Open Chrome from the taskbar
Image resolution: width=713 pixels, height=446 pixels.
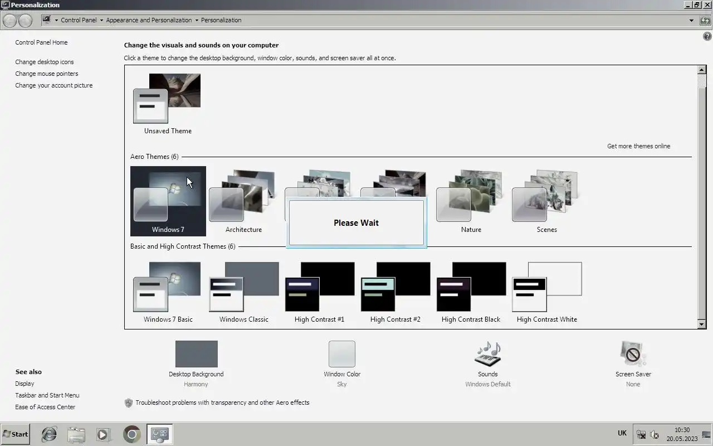coord(131,434)
